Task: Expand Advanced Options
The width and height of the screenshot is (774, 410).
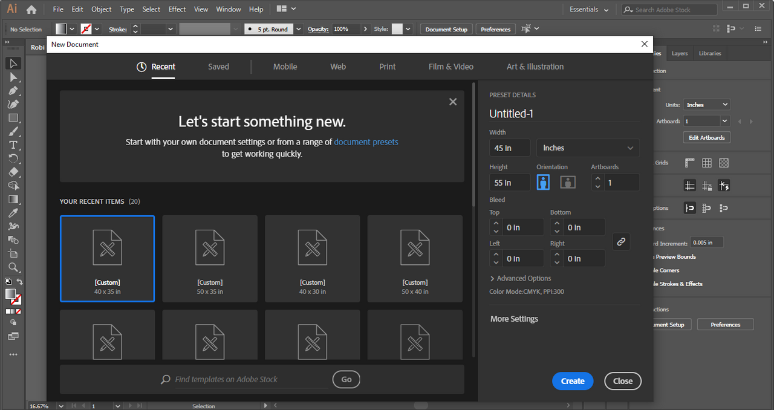Action: [520, 278]
